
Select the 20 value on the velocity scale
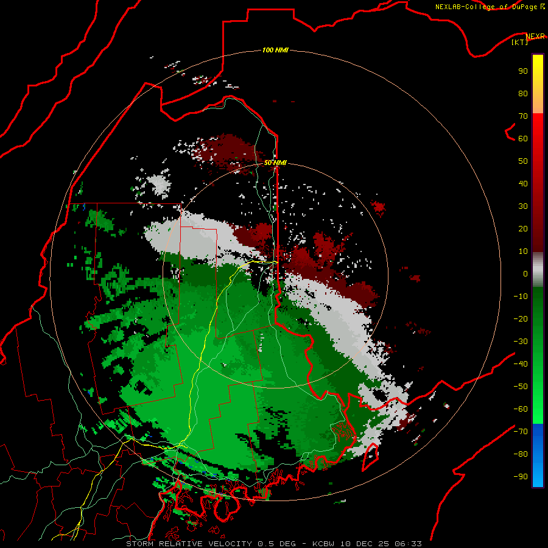[523, 228]
